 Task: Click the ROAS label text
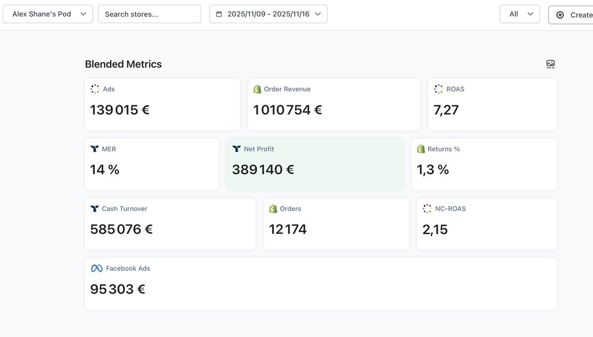[455, 89]
